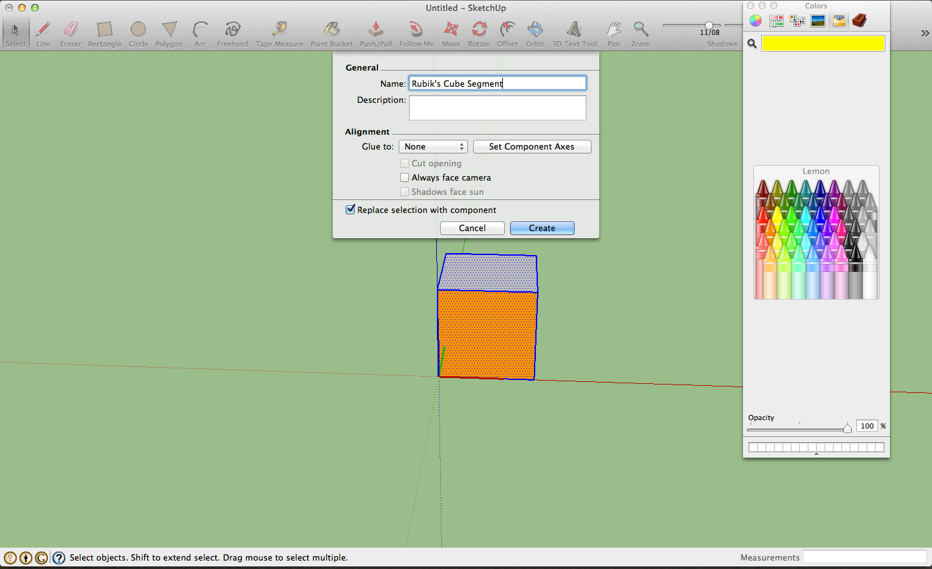Select the 3D Text Tool
Image resolution: width=932 pixels, height=569 pixels.
point(574,29)
